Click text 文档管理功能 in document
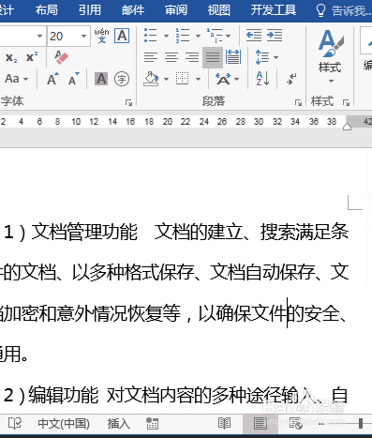 (84, 232)
